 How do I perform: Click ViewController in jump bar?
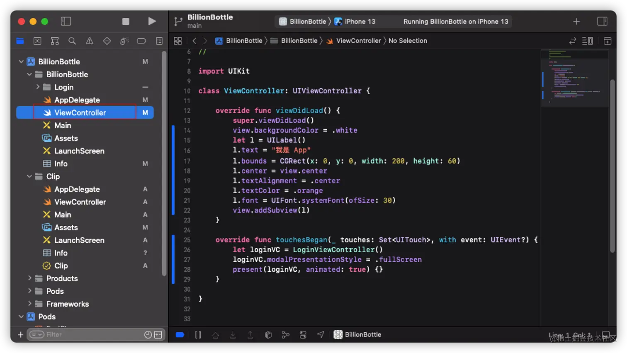354,41
